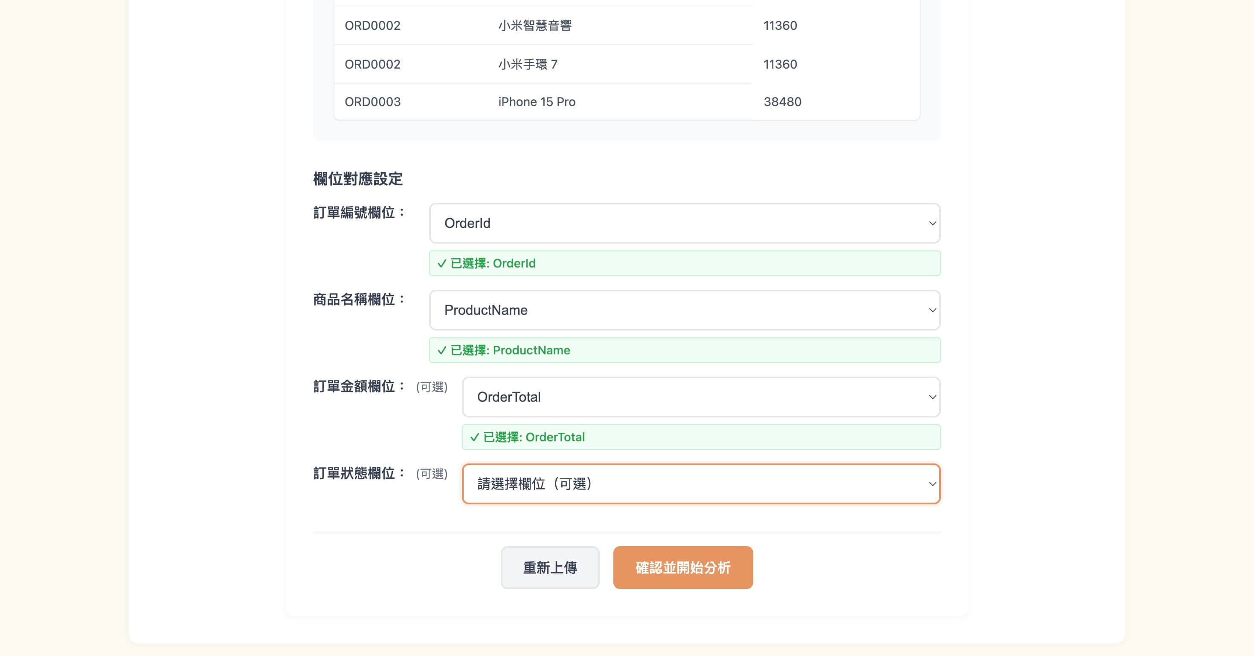1254x656 pixels.
Task: Click the chevron on the order status selector
Action: (x=932, y=484)
